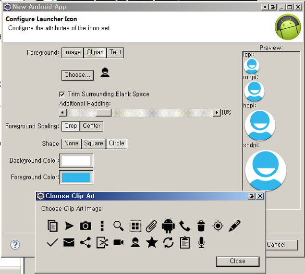Select the camera clip art icon

click(85, 226)
